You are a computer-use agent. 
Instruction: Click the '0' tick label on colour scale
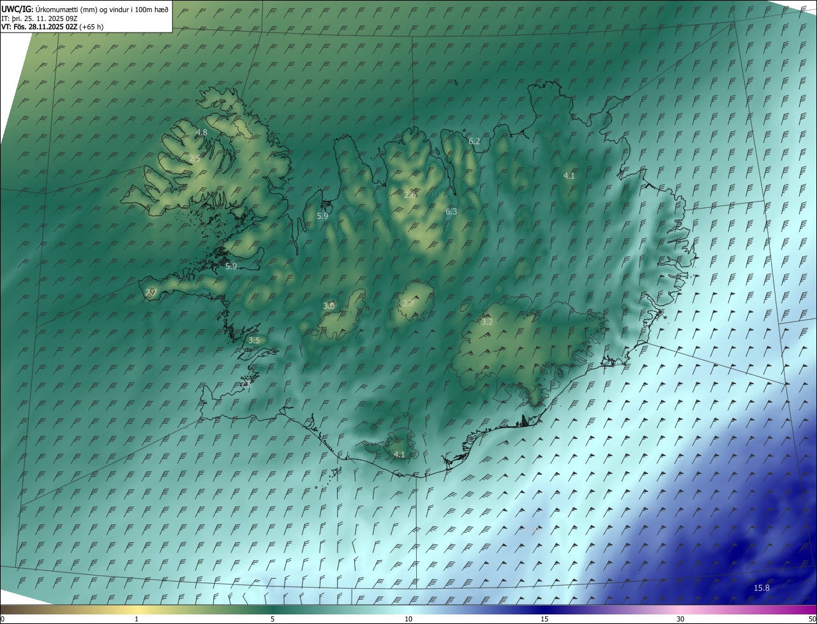click(3, 619)
